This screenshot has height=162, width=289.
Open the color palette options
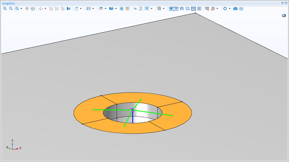tap(213, 9)
